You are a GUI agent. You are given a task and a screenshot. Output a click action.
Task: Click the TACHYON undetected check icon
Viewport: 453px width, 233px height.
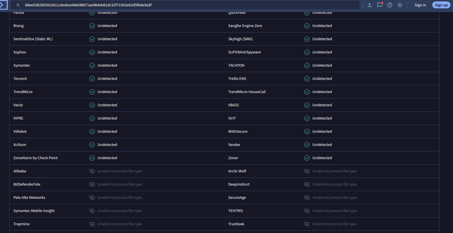coord(307,66)
